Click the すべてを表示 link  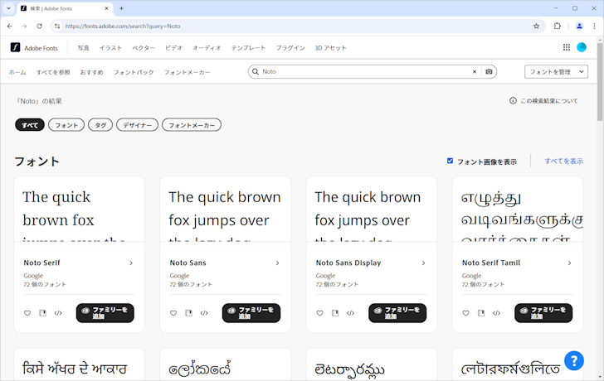pos(563,161)
